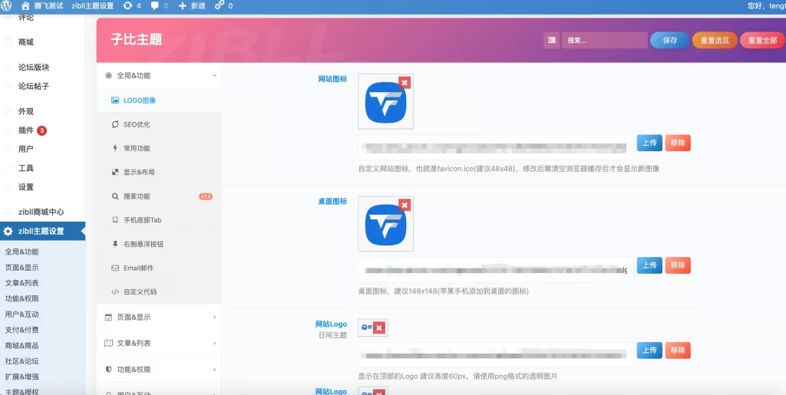
Task: Click 移除 for 桌面图标
Action: (678, 265)
